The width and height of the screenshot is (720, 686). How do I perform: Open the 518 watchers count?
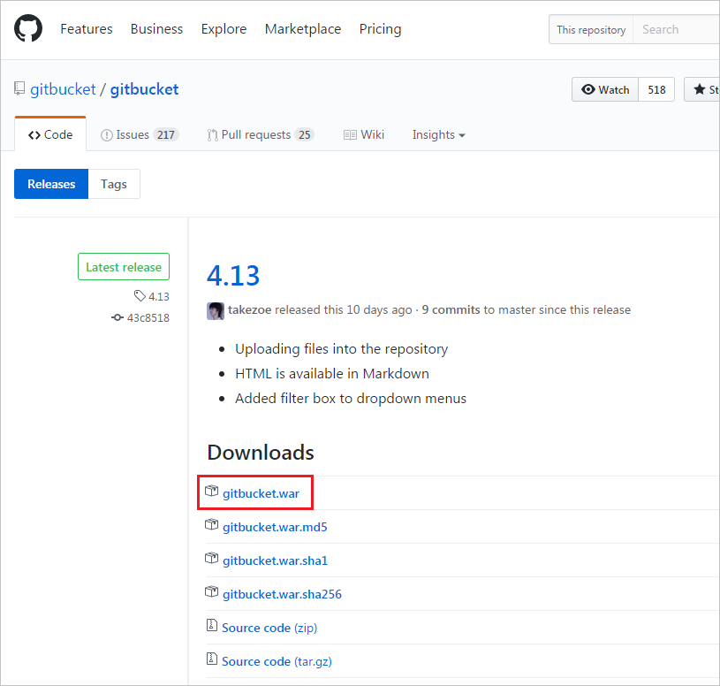click(656, 89)
